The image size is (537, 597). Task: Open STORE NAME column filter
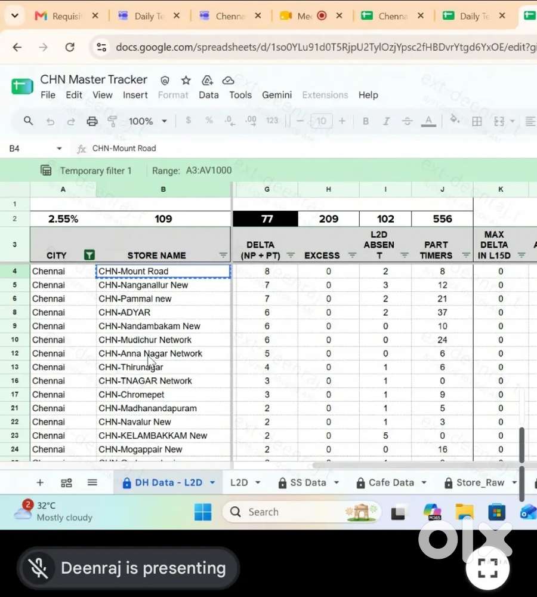click(x=223, y=255)
